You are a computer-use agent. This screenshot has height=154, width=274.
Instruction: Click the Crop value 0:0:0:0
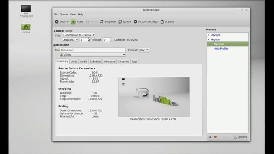point(95,96)
